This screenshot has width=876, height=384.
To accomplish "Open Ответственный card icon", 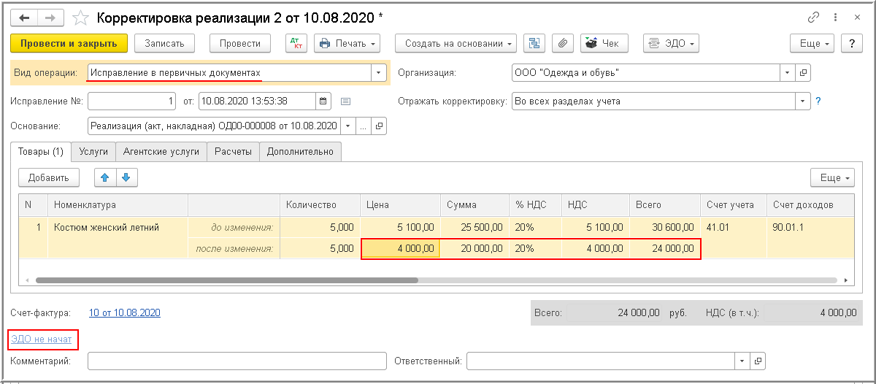I will 758,361.
